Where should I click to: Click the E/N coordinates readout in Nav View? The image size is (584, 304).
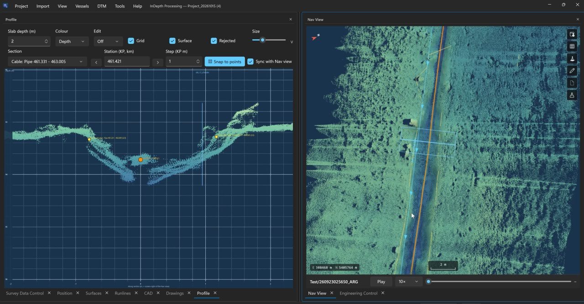coord(334,267)
